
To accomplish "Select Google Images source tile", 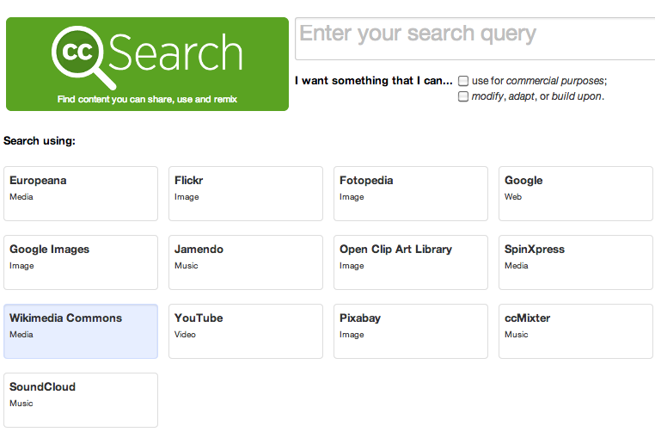I will (x=81, y=262).
